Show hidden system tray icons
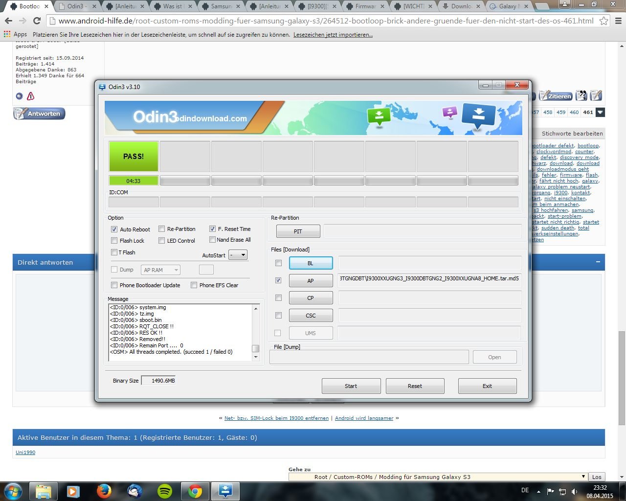 click(x=539, y=492)
